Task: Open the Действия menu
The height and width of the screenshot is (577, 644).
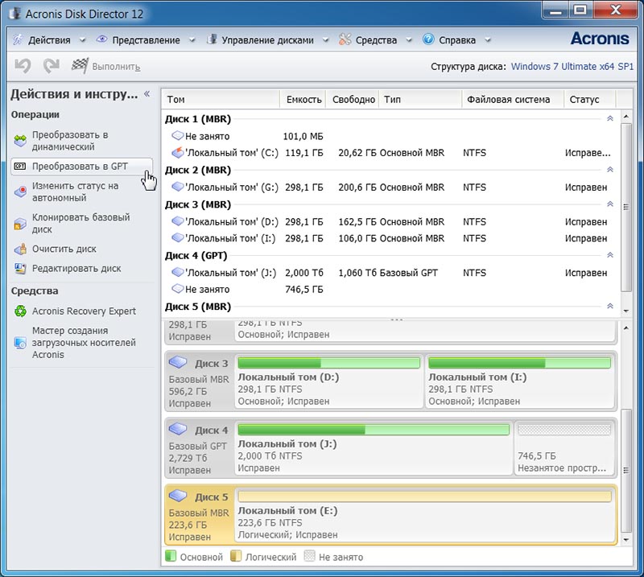Action: 49,40
